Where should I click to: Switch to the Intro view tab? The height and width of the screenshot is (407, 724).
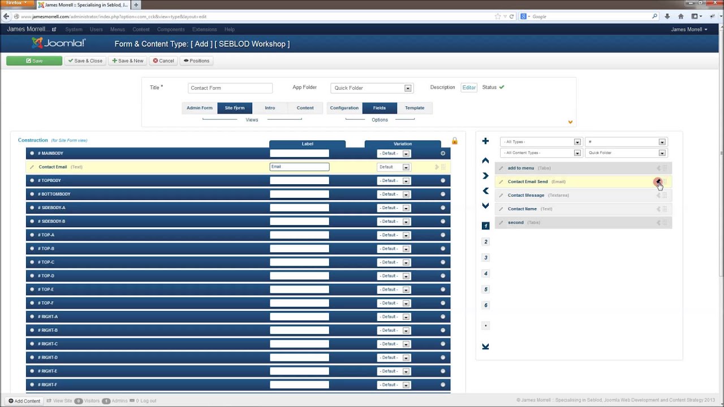[x=270, y=108]
